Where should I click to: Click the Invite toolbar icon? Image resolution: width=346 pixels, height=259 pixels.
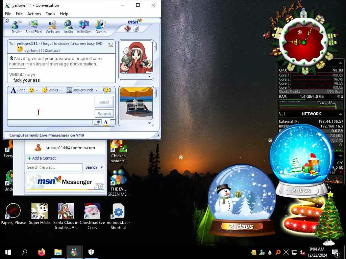tap(17, 27)
